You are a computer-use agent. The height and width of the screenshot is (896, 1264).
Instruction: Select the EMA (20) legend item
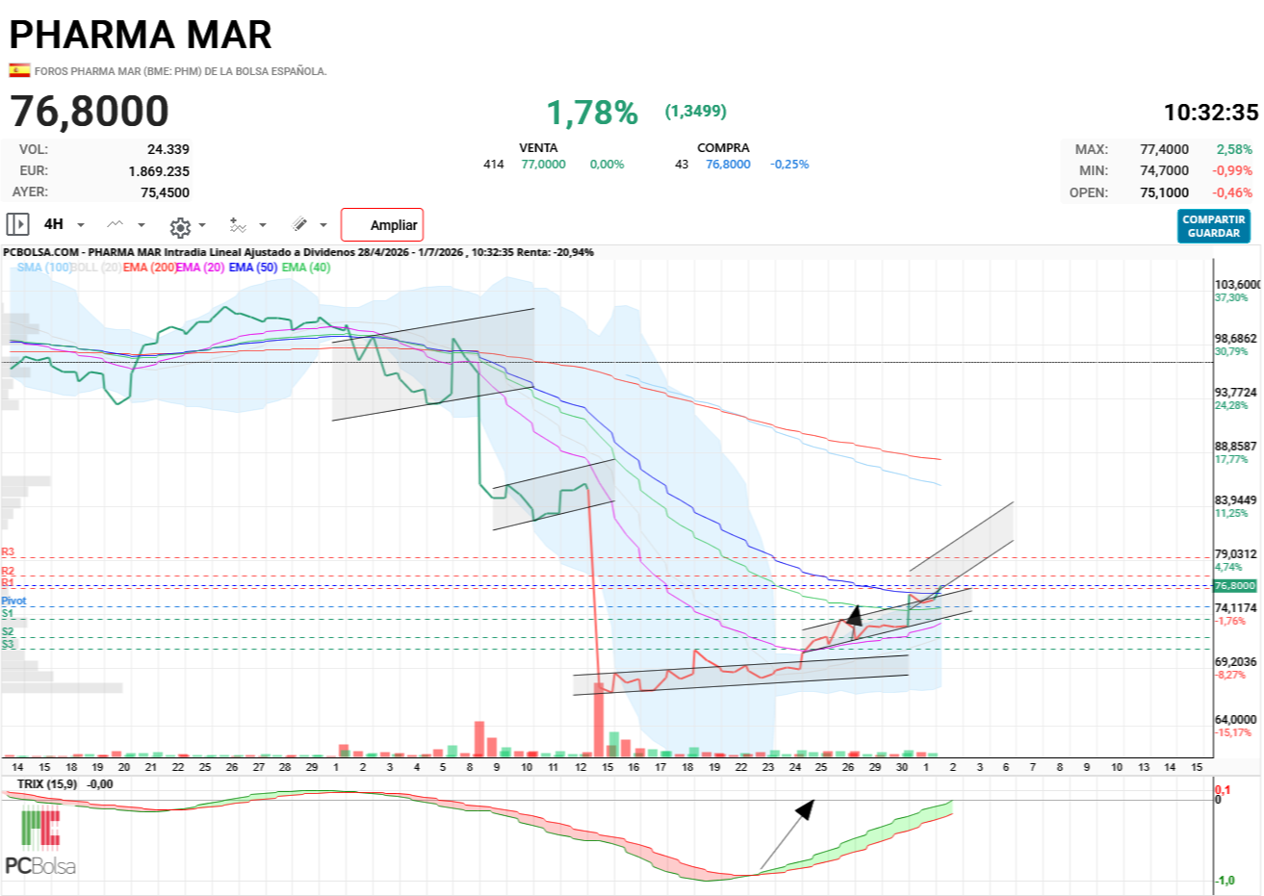pos(200,268)
